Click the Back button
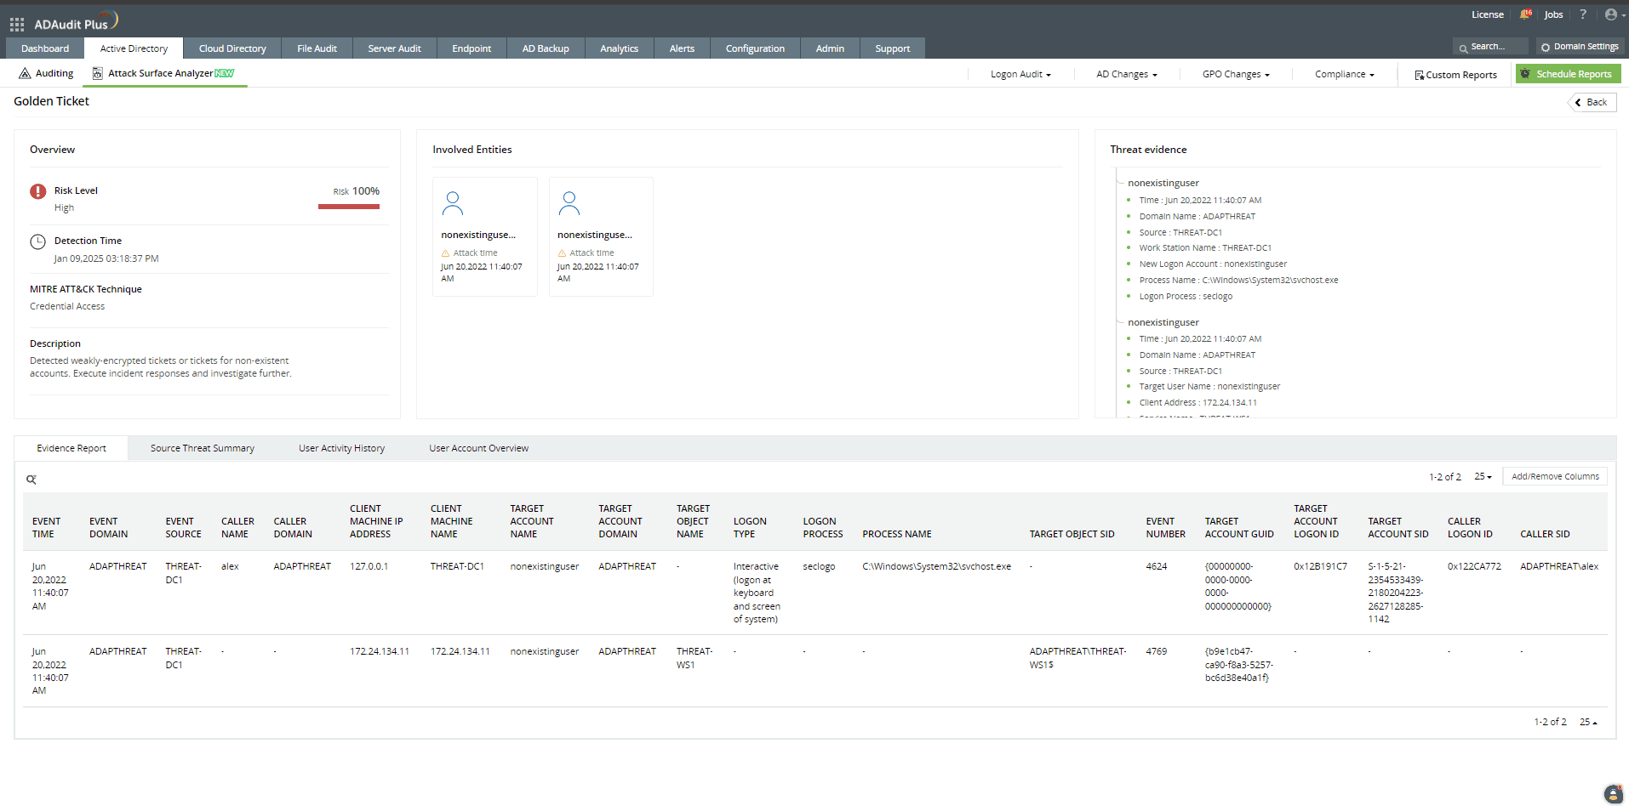 tap(1592, 102)
